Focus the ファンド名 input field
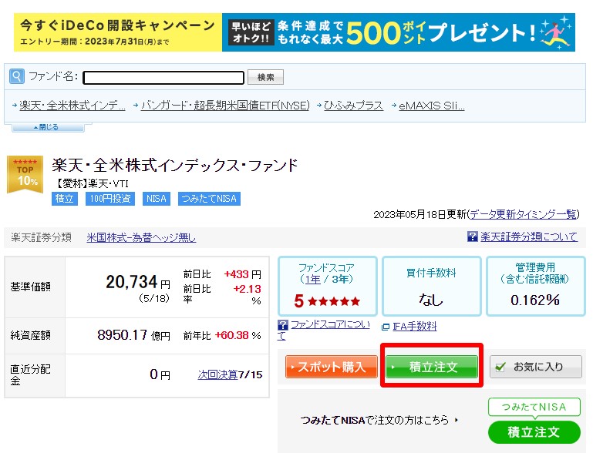This screenshot has width=593, height=453. pos(163,78)
